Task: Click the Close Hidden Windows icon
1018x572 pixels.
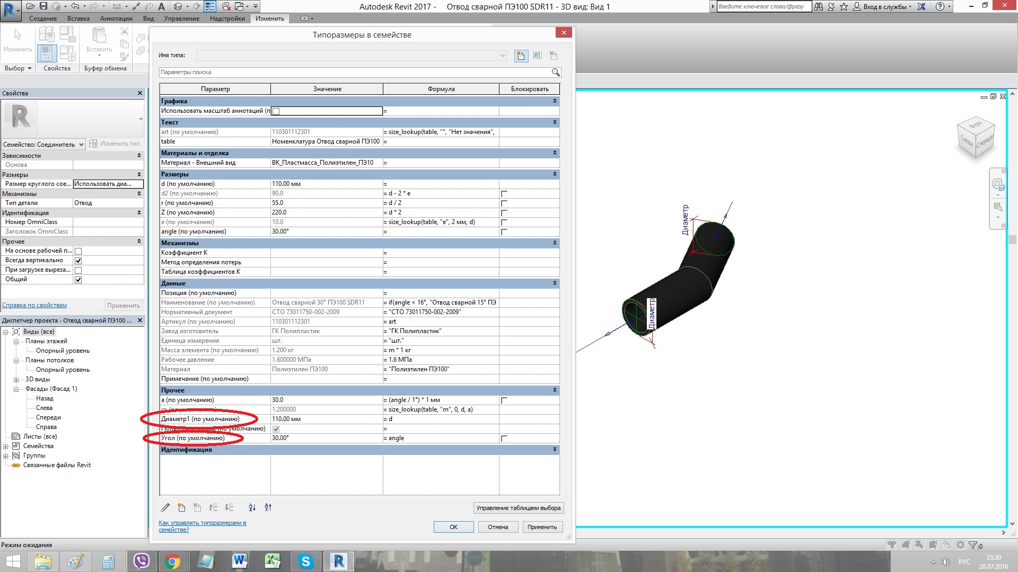Action: coord(226,6)
